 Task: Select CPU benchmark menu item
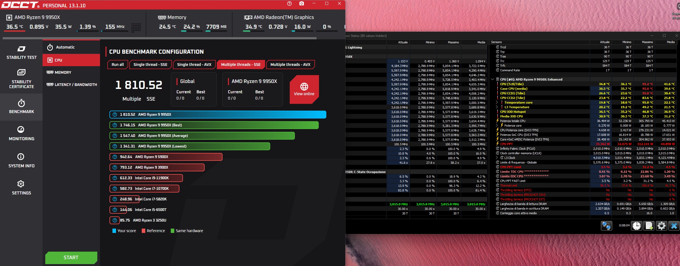pyautogui.click(x=71, y=60)
